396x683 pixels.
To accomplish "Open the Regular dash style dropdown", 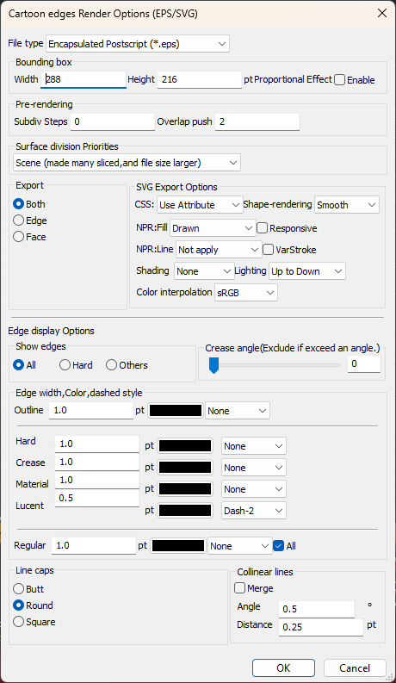I will [x=240, y=546].
